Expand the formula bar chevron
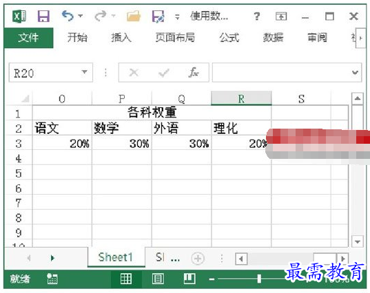The width and height of the screenshot is (370, 293). click(x=355, y=72)
